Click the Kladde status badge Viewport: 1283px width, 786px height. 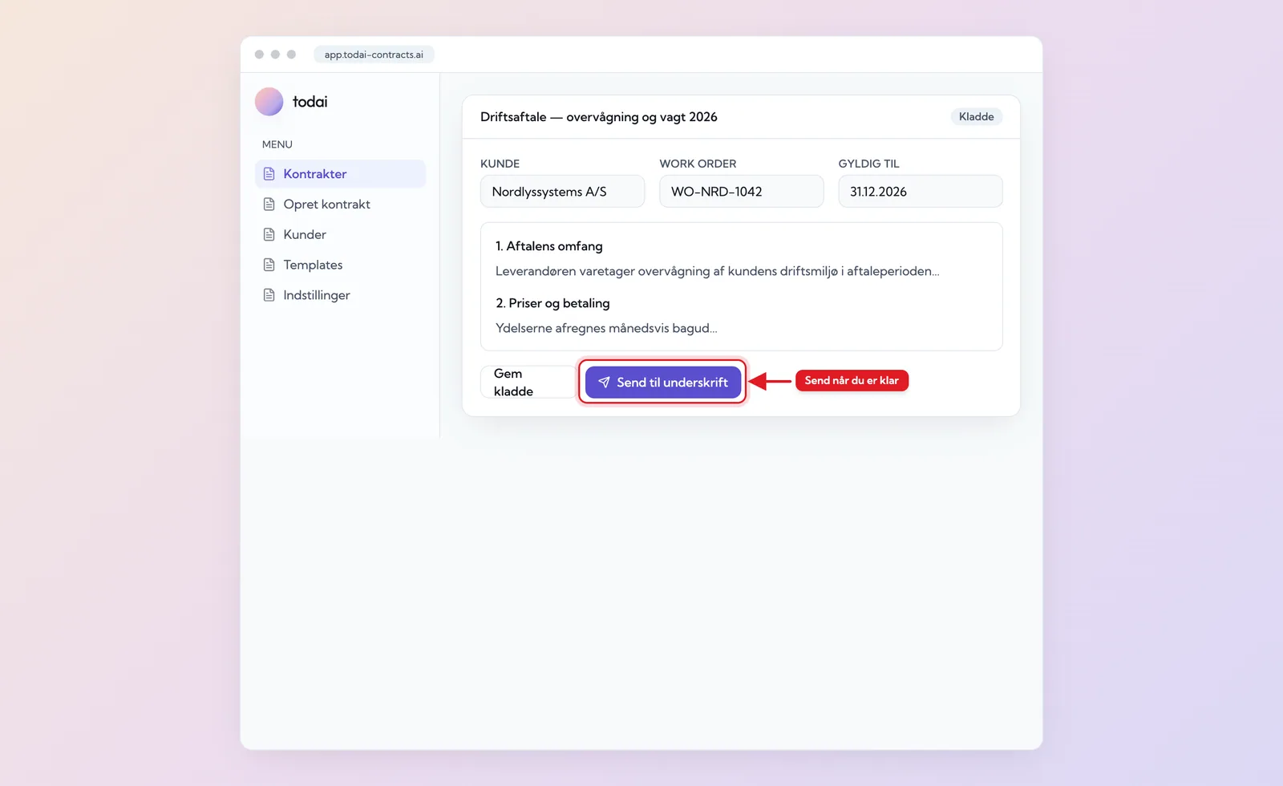pyautogui.click(x=976, y=117)
